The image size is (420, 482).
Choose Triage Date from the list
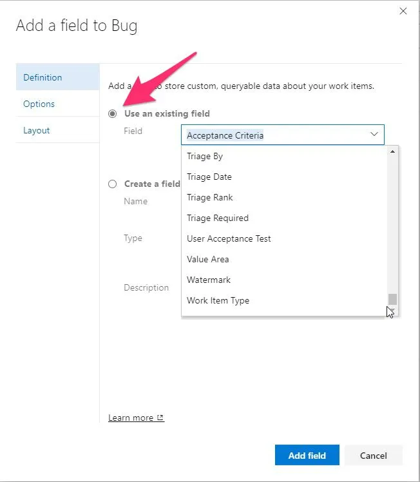coord(209,177)
